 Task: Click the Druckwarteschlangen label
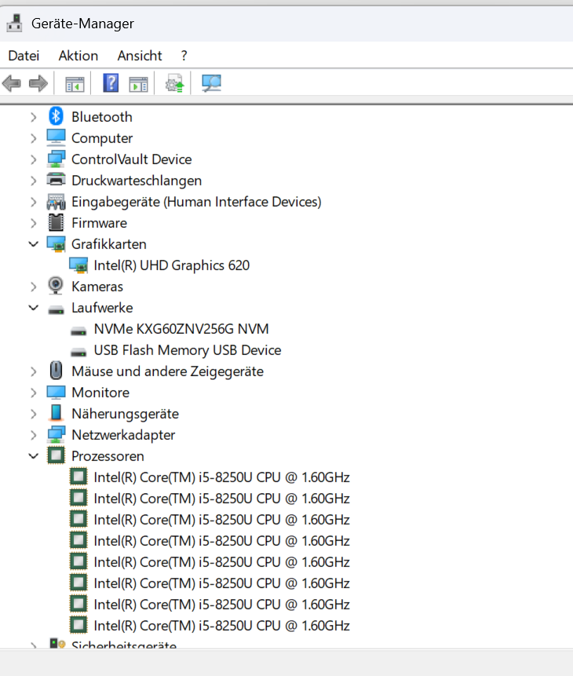pos(137,181)
